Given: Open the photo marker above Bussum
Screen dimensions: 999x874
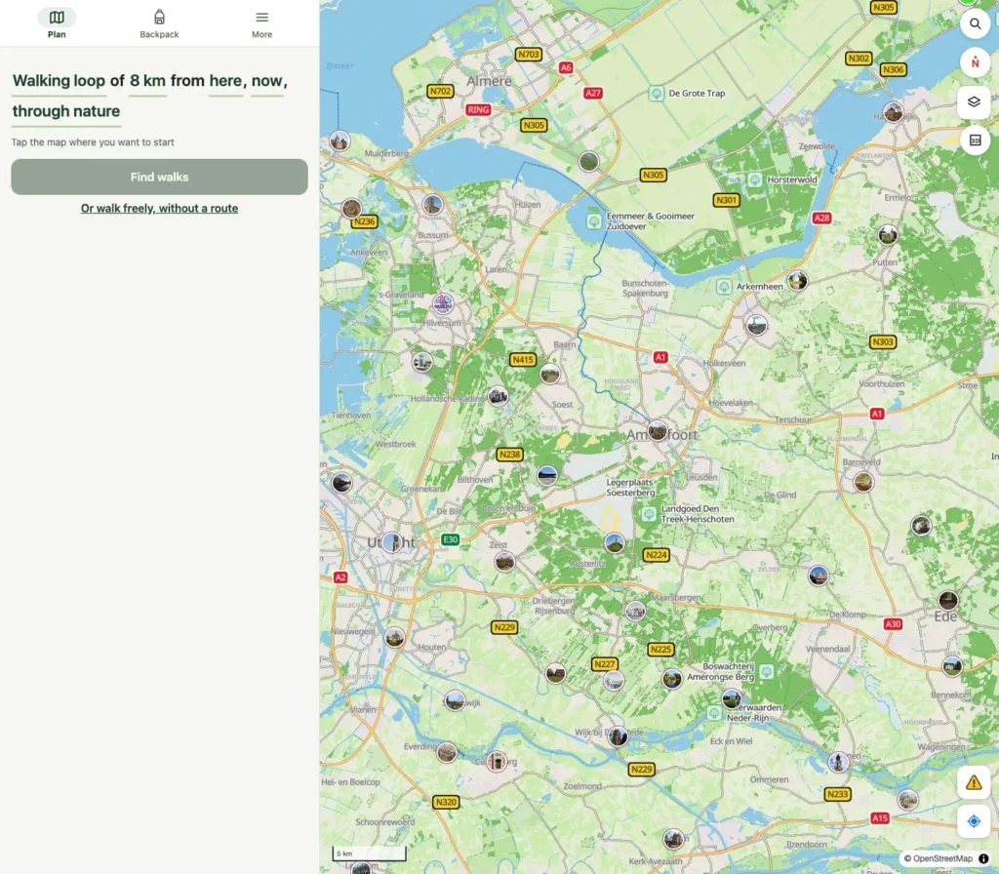Looking at the screenshot, I should point(432,205).
